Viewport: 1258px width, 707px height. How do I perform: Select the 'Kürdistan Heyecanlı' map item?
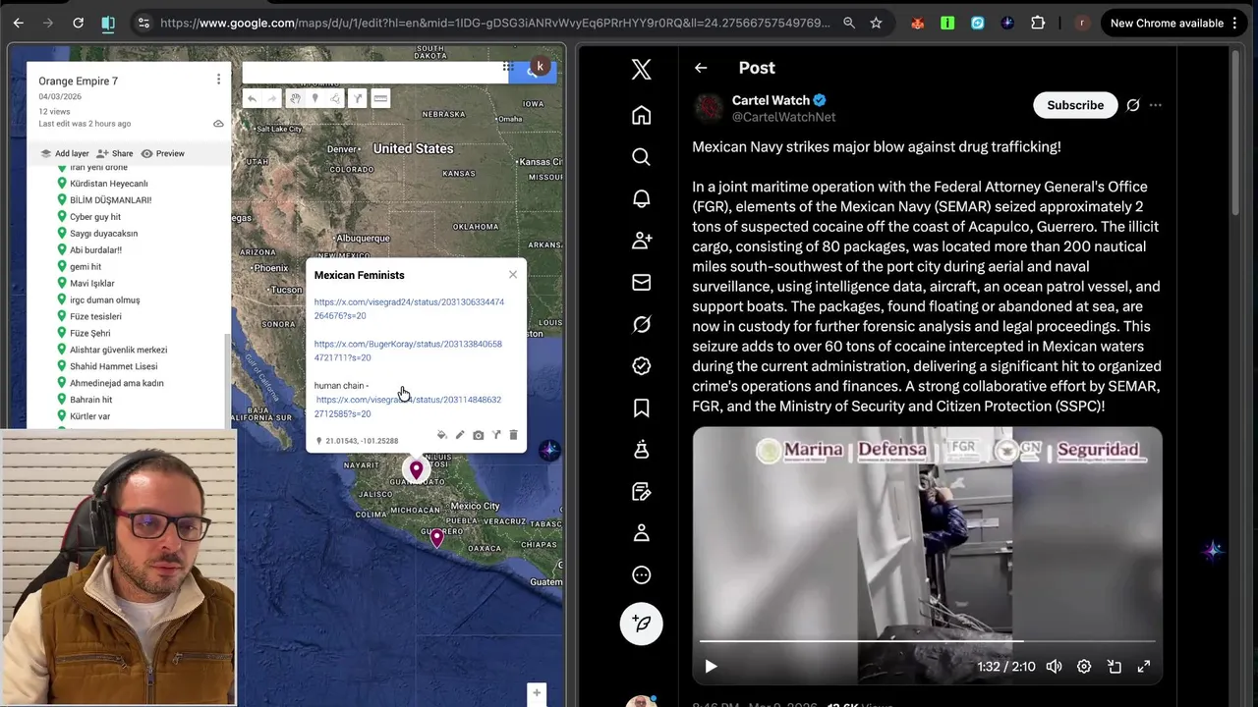pyautogui.click(x=108, y=184)
